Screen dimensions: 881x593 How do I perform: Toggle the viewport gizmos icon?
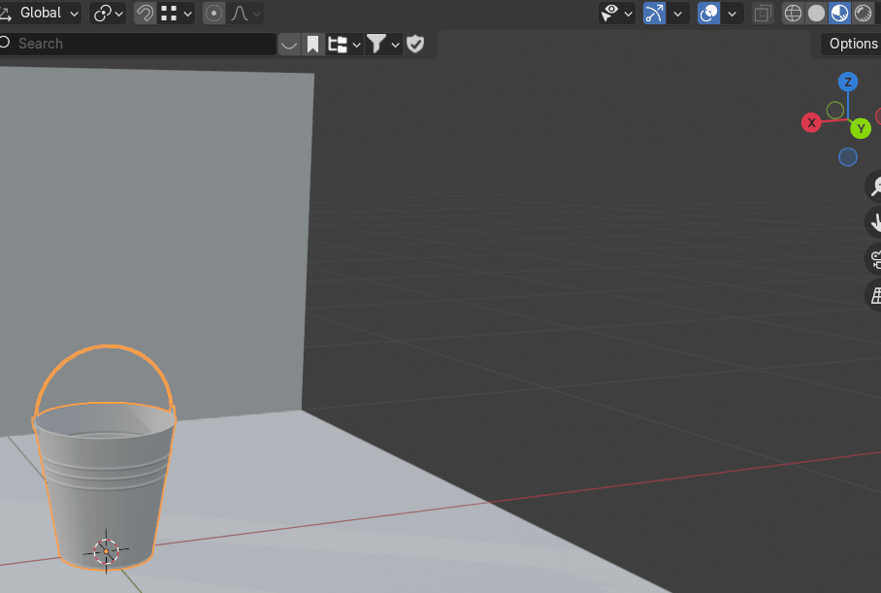(x=655, y=14)
